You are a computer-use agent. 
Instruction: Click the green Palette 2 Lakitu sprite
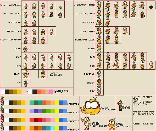2,109
